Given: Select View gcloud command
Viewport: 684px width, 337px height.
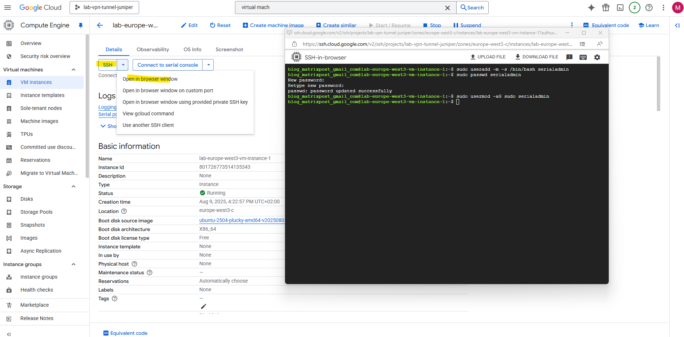Looking at the screenshot, I should coord(185,114).
